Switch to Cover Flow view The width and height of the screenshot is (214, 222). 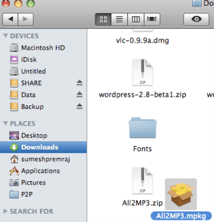click(152, 19)
